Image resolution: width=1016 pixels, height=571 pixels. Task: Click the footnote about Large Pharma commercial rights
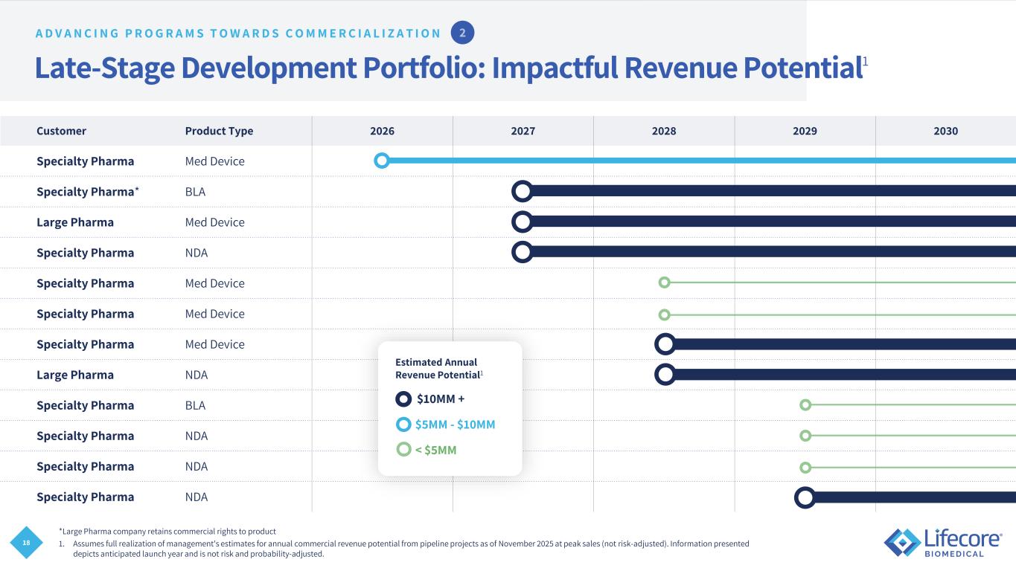click(x=167, y=531)
